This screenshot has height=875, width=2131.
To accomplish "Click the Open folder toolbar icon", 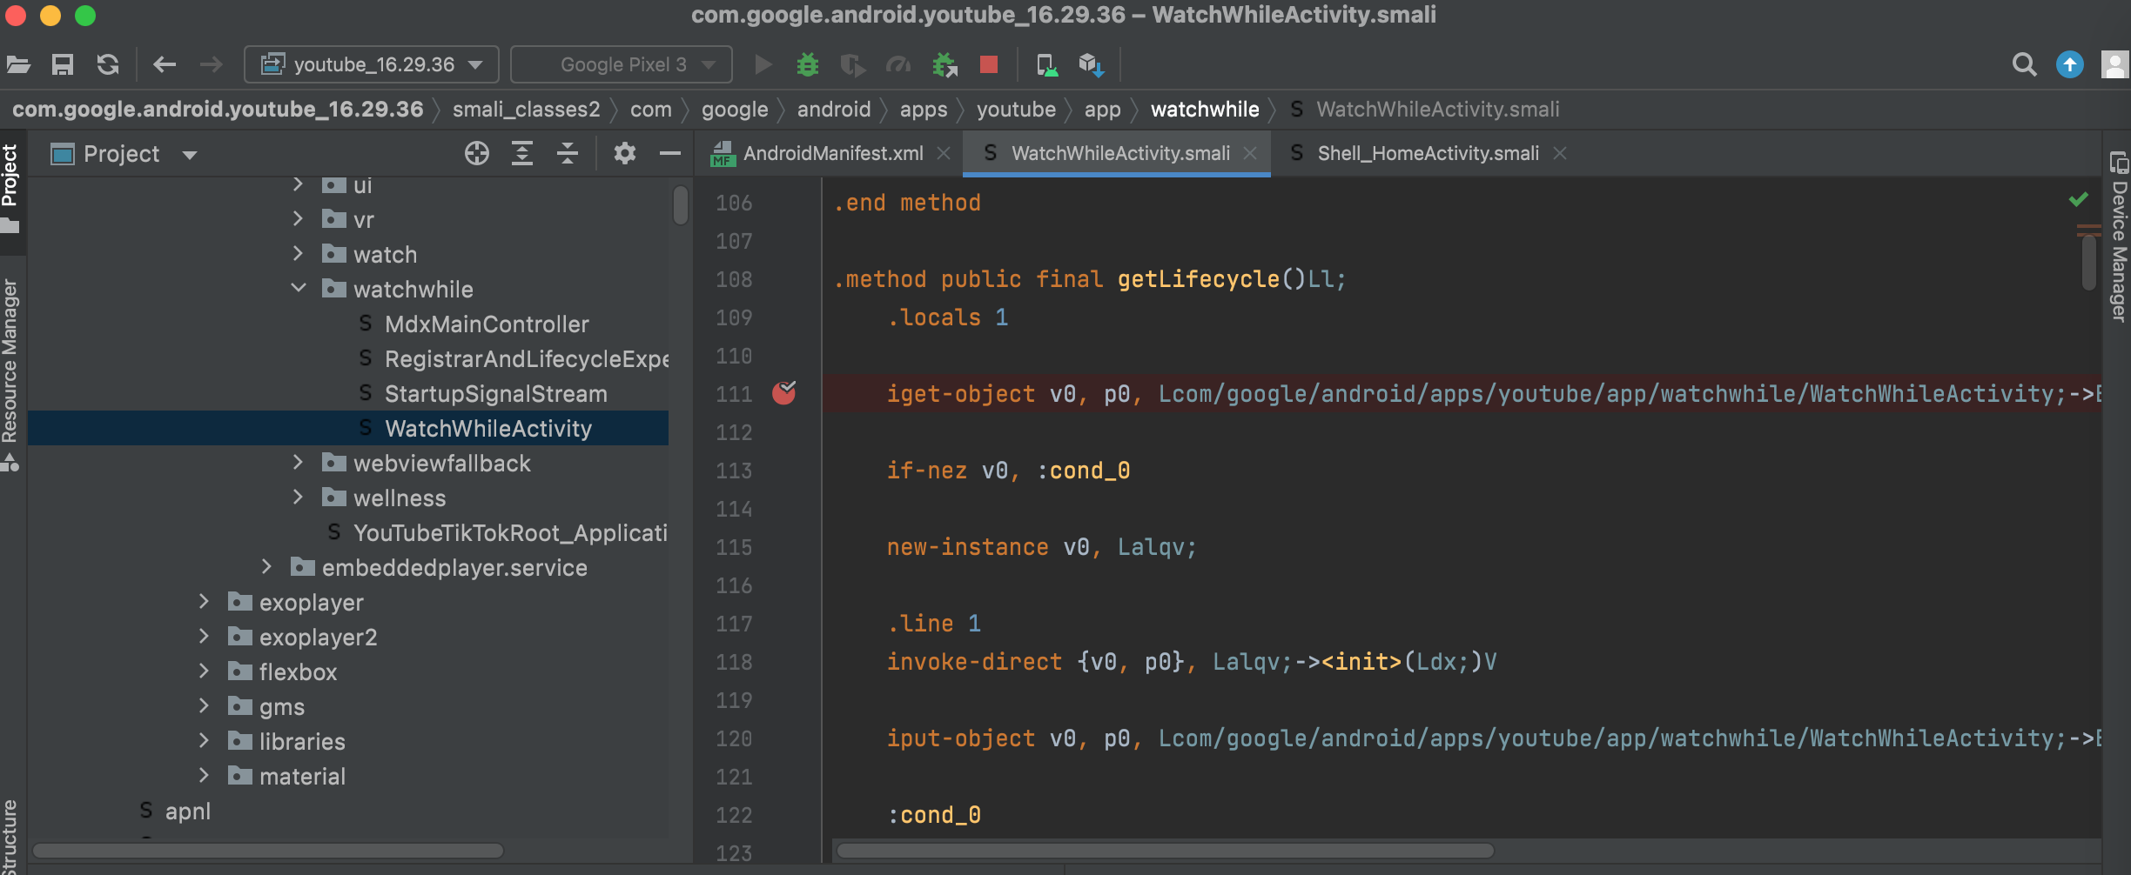I will point(18,64).
